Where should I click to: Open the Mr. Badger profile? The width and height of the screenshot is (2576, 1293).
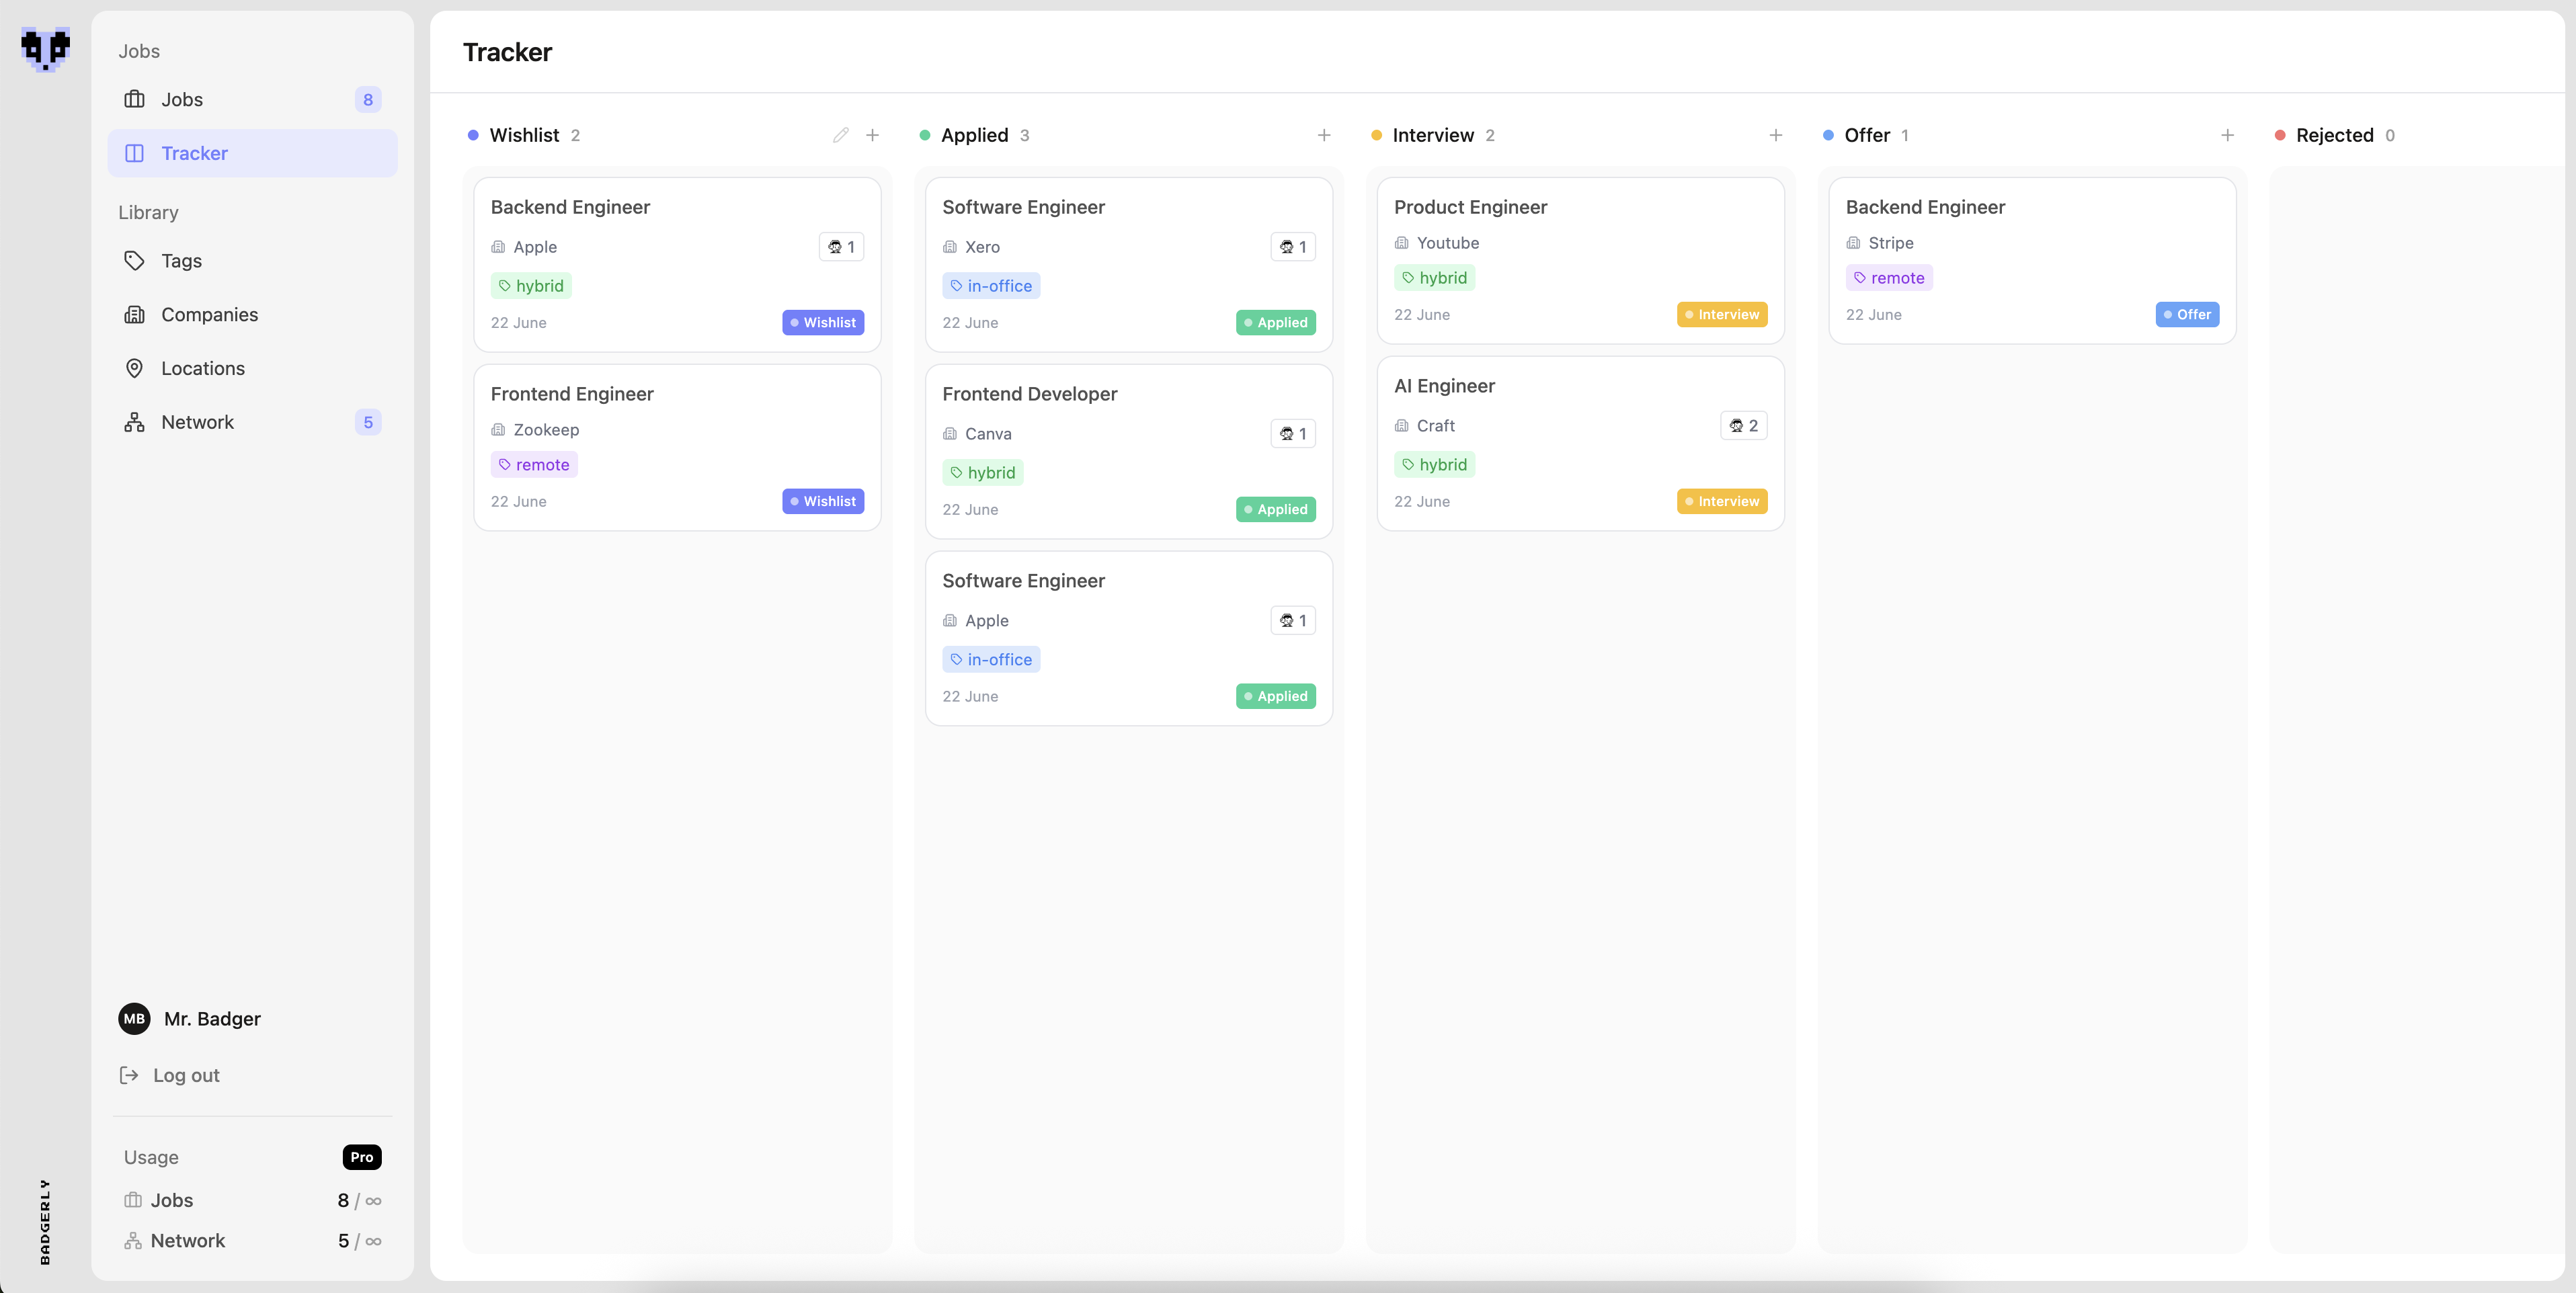[x=190, y=1019]
